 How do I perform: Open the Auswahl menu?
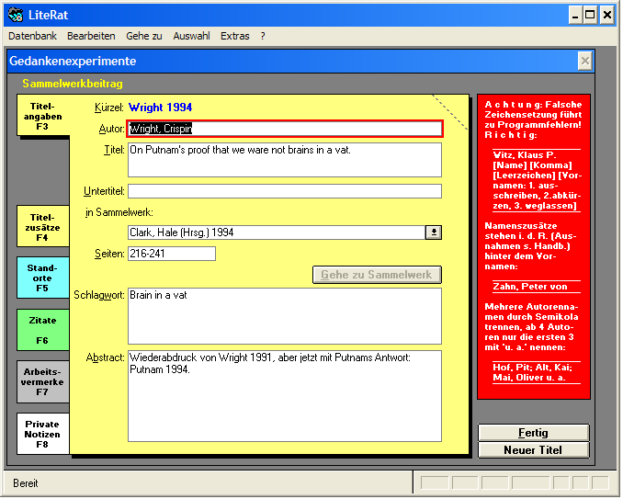pos(191,36)
